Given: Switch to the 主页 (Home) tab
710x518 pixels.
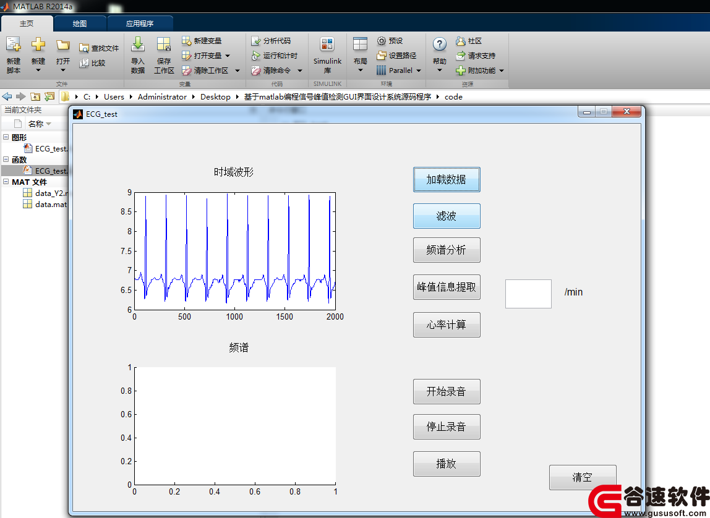Looking at the screenshot, I should coord(27,23).
